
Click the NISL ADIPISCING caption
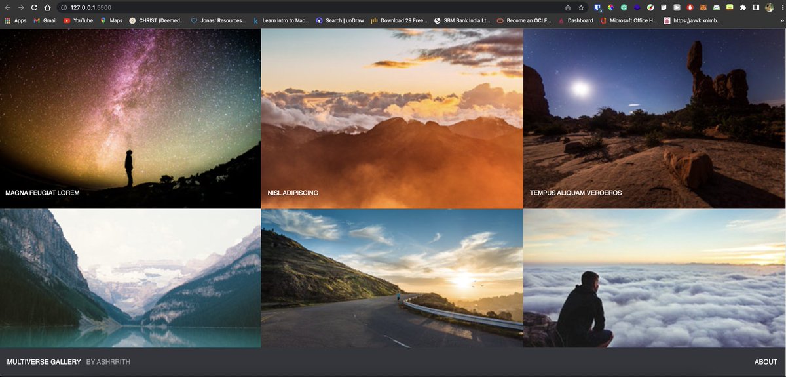[293, 193]
